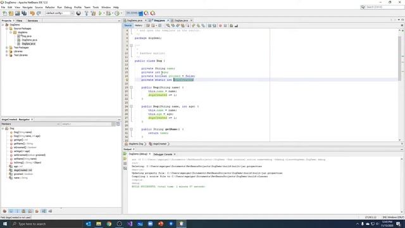
Task: Click the New File icon in main toolbar
Action: [4, 13]
